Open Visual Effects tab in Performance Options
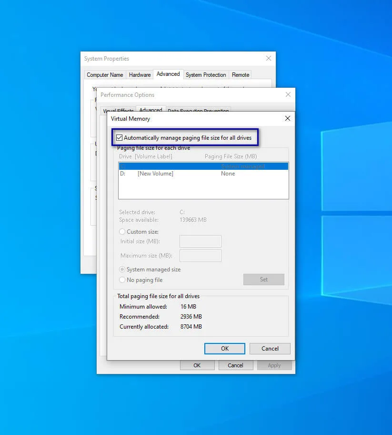Image resolution: width=392 pixels, height=435 pixels. pos(118,110)
